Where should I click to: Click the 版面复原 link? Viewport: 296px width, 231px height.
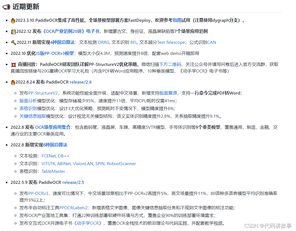pos(168,93)
